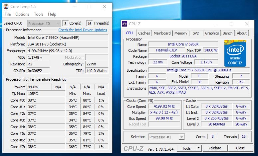Click the Core Speed value 4199.02 MHz
Image resolution: width=258 pixels, height=156 pixels.
(x=164, y=106)
